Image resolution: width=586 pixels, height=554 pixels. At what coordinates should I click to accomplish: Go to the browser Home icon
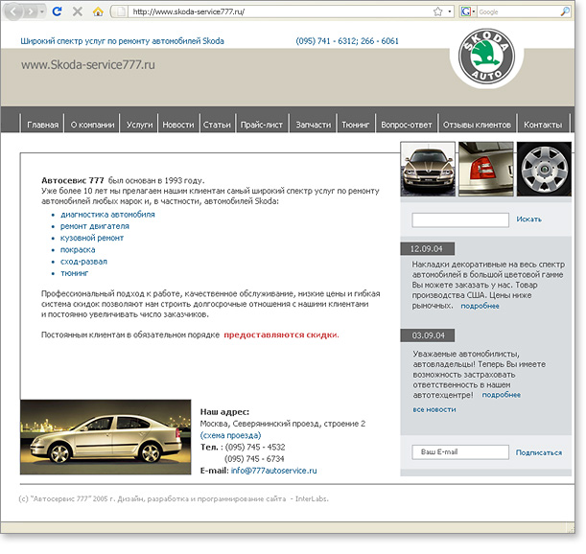(x=98, y=12)
